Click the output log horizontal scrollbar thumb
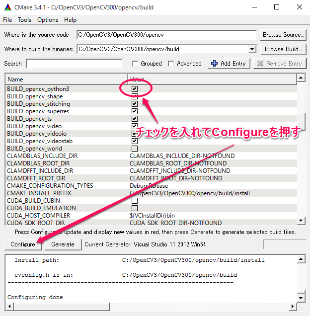The width and height of the screenshot is (310, 316). click(62, 307)
